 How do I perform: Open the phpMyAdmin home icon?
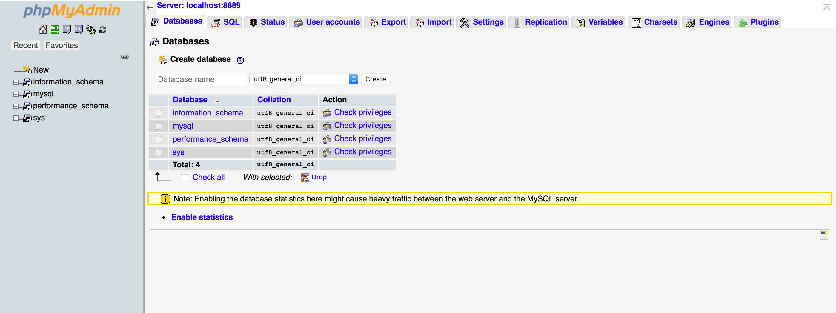43,30
